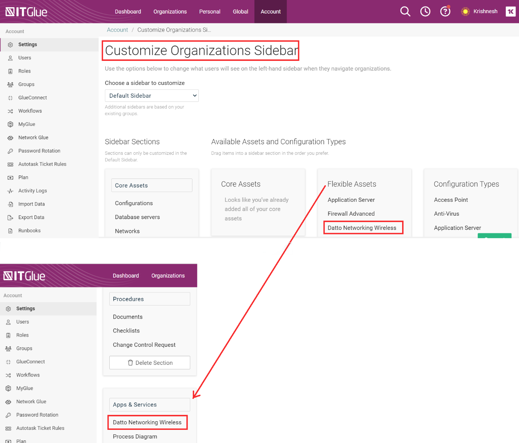The width and height of the screenshot is (519, 443).
Task: Open Password Rotation label in lower sidebar
Action: [37, 415]
